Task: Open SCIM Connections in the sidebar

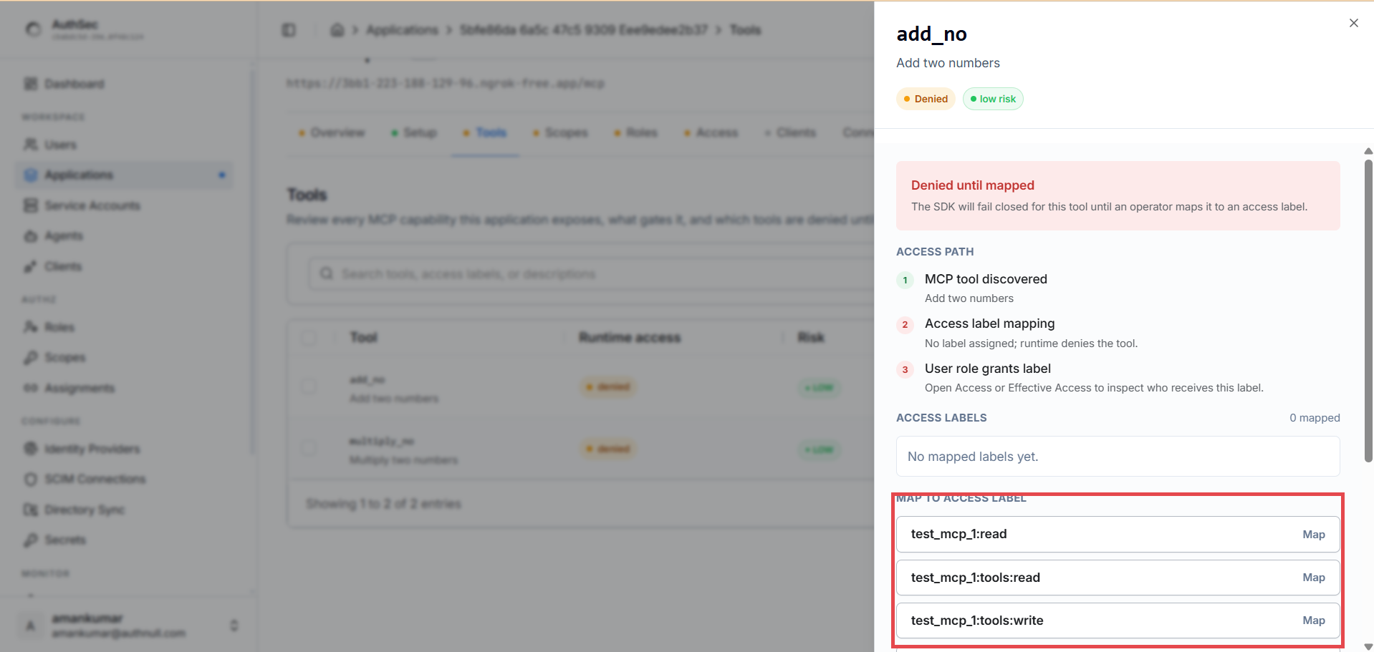Action: (x=85, y=479)
